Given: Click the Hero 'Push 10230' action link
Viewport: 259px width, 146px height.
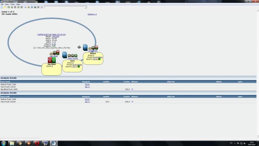Looking at the screenshot, I should pos(73,58).
